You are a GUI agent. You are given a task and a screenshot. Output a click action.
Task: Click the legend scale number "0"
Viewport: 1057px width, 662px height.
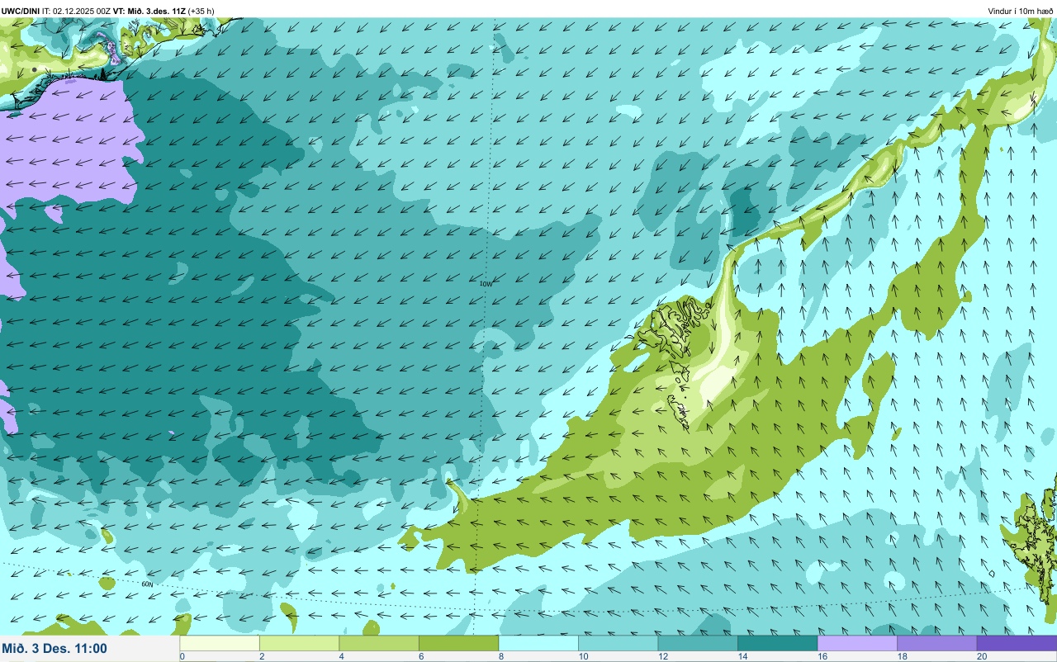tap(182, 656)
